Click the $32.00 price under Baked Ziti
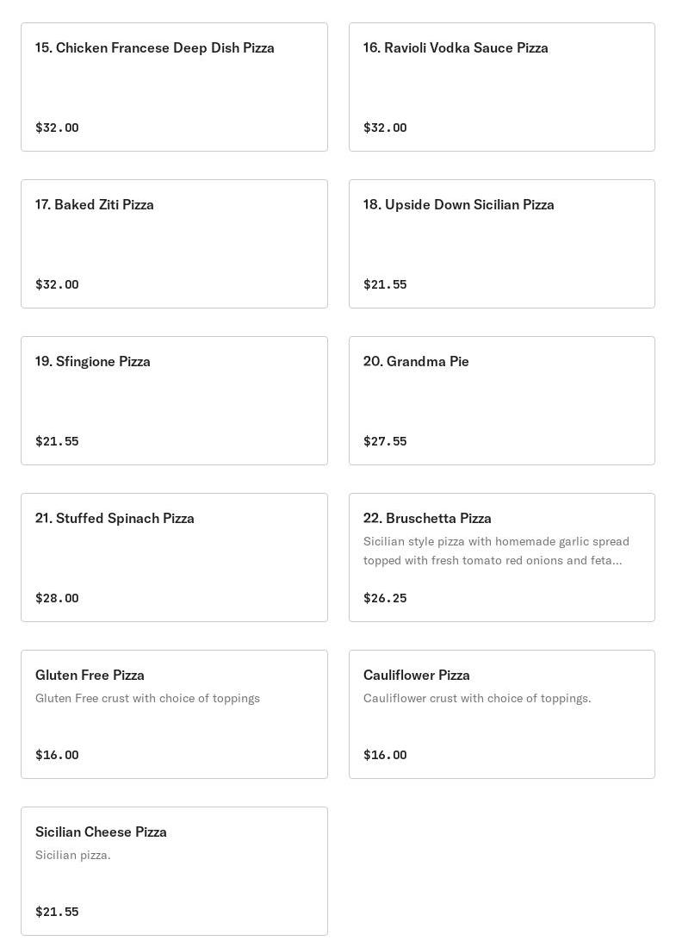This screenshot has width=676, height=947. click(57, 284)
